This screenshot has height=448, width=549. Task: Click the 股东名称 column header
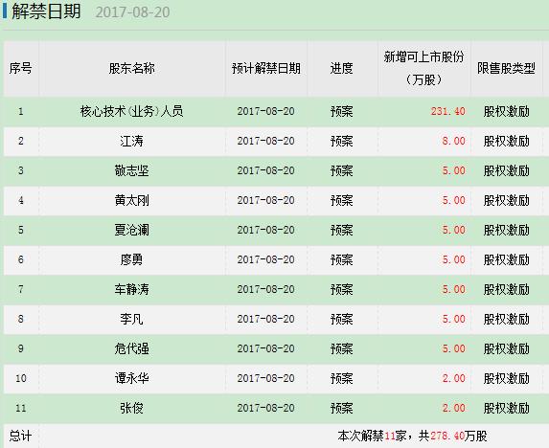coord(131,68)
